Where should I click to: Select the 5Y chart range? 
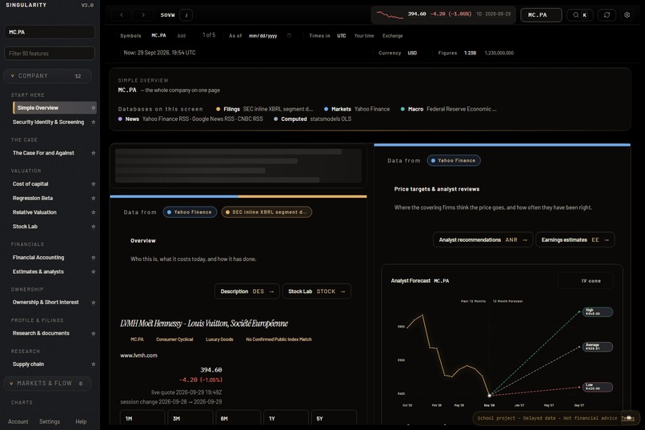334,418
